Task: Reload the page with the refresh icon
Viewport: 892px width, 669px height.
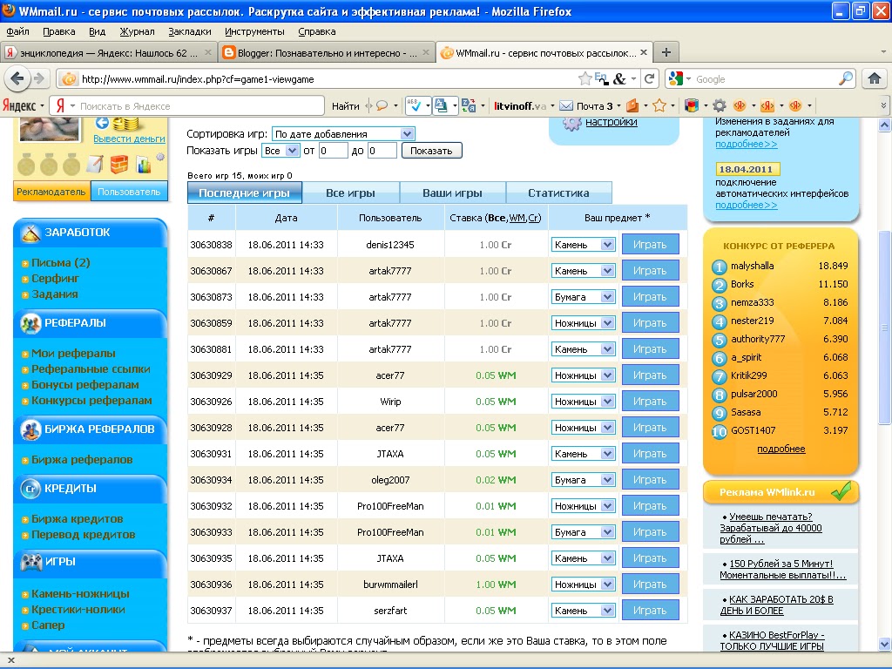Action: point(649,78)
